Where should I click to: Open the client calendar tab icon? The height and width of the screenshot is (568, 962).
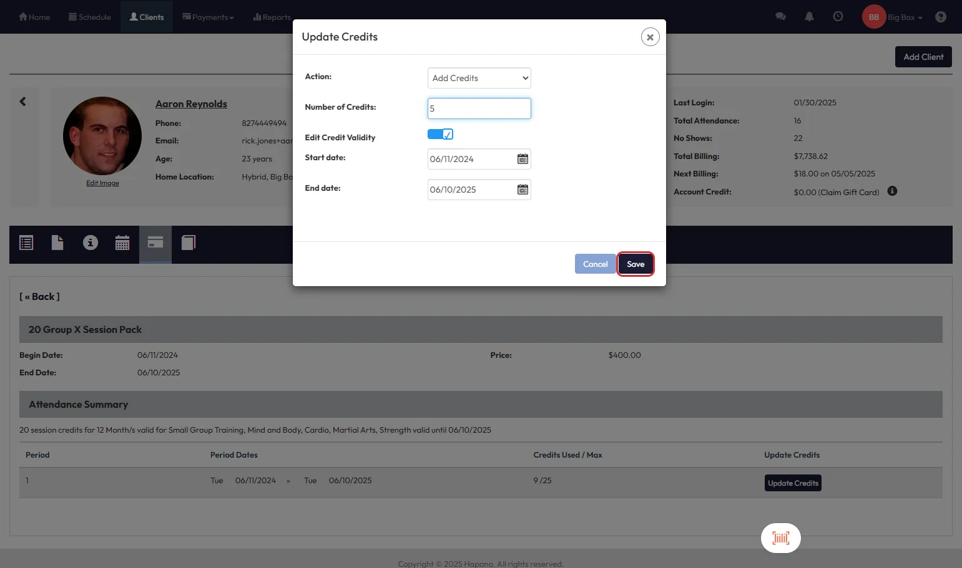[x=122, y=243]
